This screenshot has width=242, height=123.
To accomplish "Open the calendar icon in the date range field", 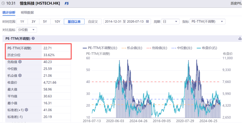I will 148,21.
